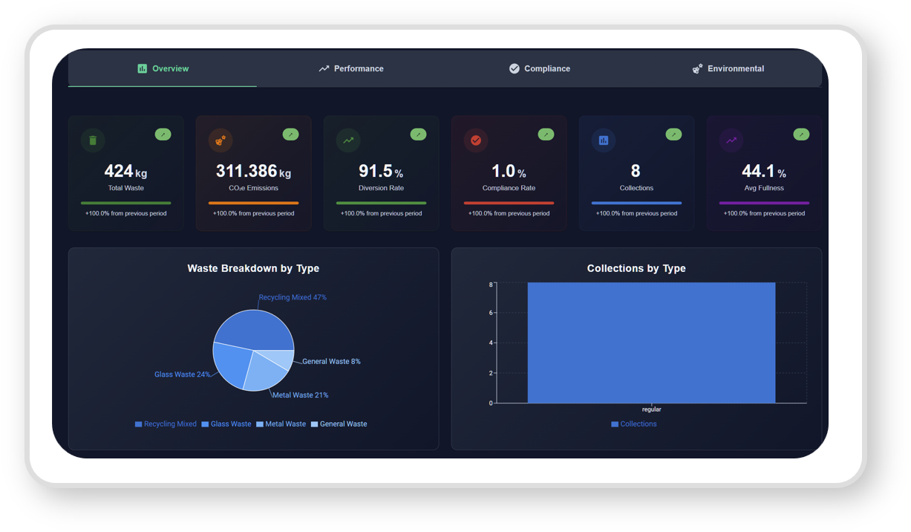Open the Compliance tab
Image resolution: width=911 pixels, height=532 pixels.
pos(540,68)
